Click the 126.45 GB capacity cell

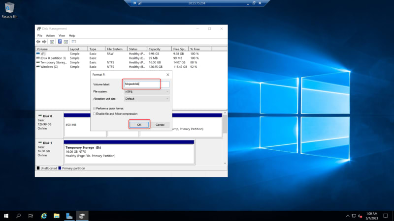point(155,67)
